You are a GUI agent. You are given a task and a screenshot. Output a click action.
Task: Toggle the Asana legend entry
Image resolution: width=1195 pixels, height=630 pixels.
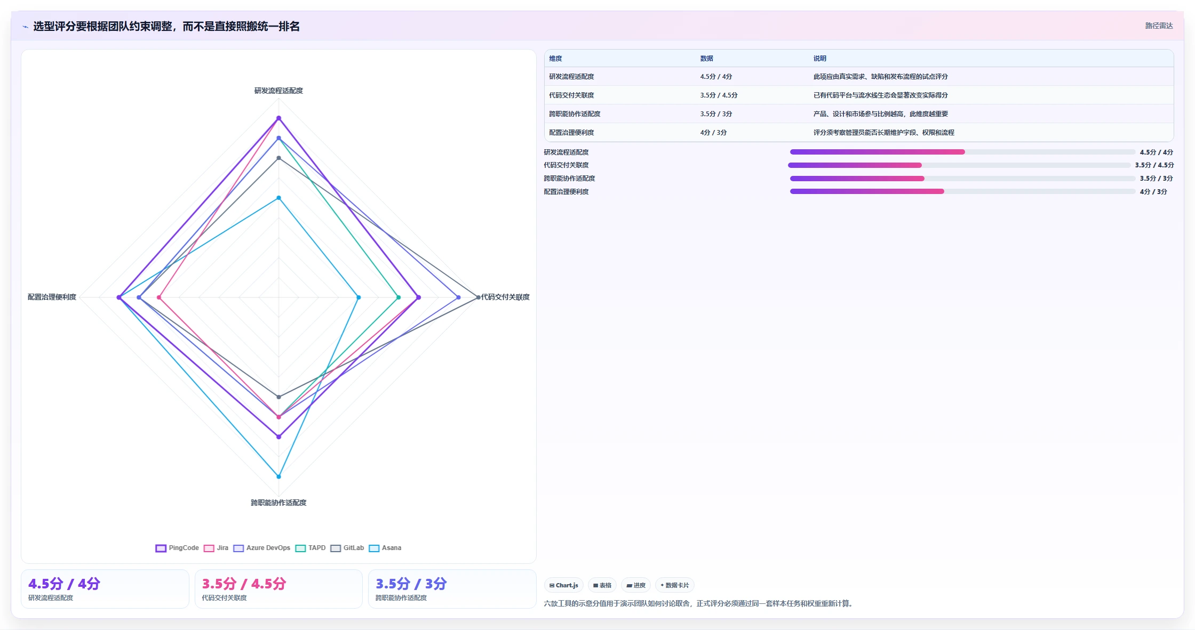385,548
